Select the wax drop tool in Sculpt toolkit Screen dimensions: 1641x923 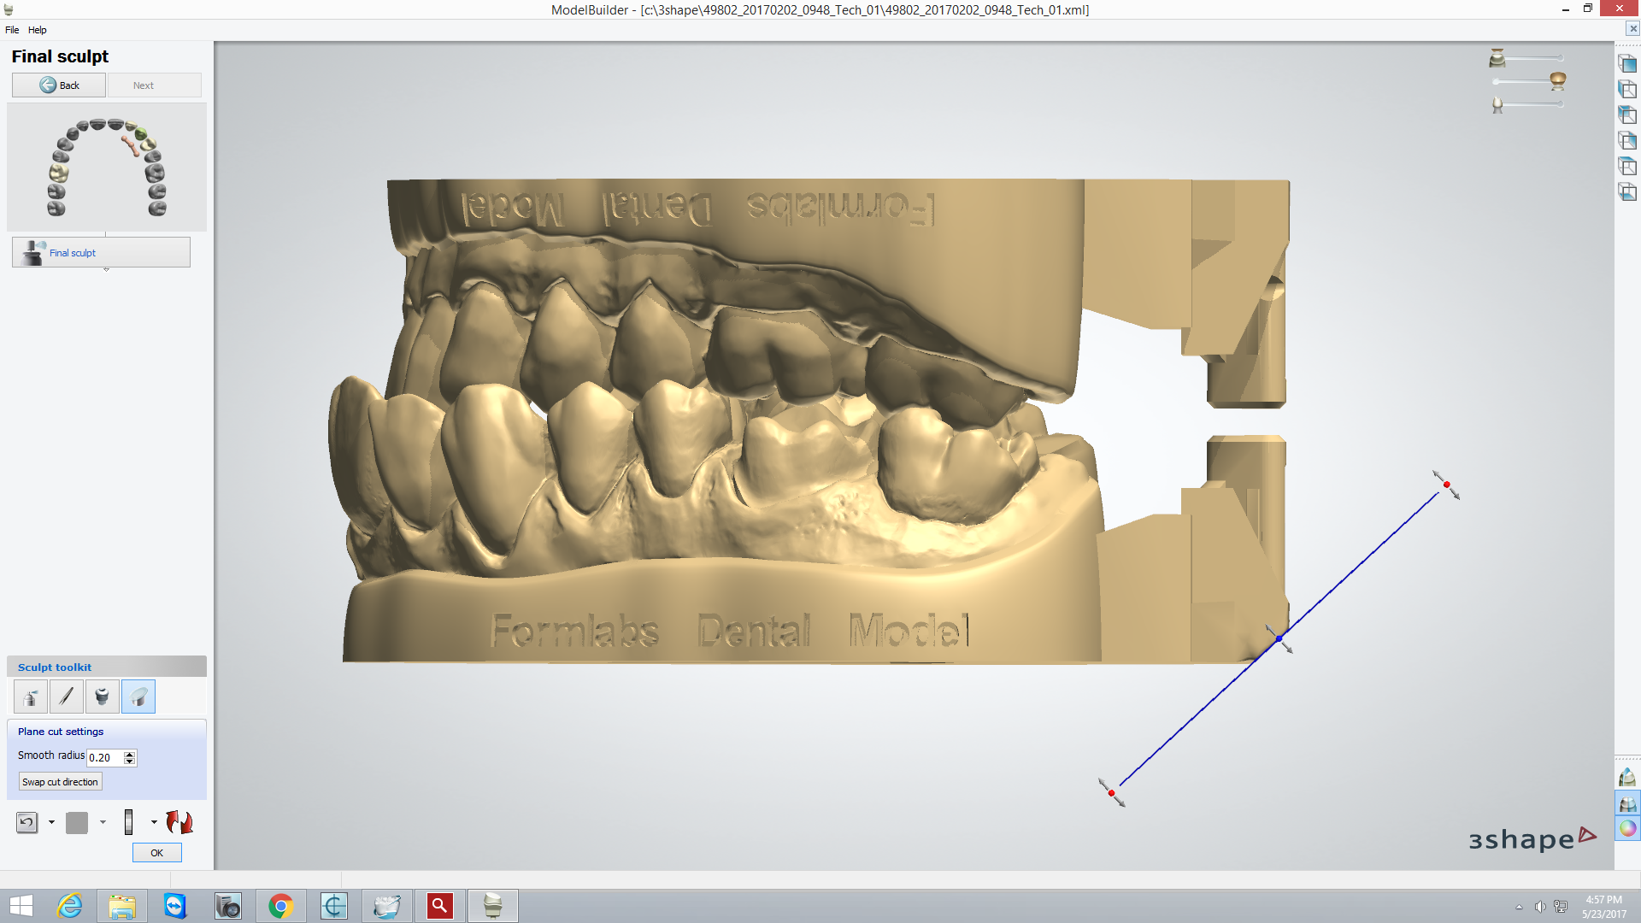click(x=29, y=696)
